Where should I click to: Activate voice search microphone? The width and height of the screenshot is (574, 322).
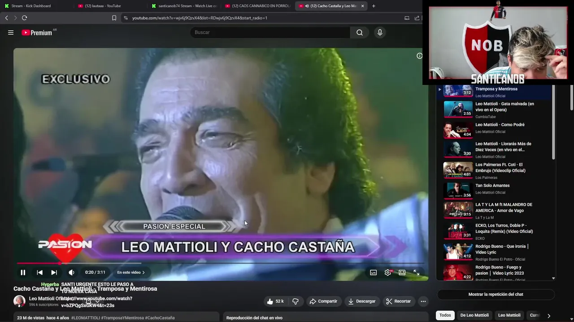tap(380, 32)
